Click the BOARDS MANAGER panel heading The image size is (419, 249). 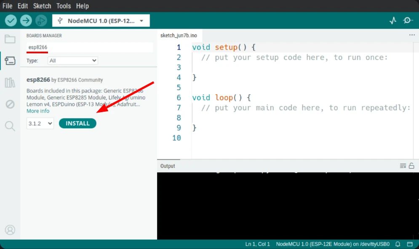pyautogui.click(x=44, y=36)
